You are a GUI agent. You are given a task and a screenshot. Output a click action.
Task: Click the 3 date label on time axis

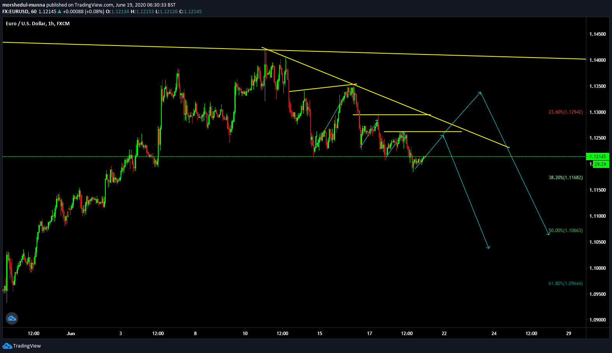coord(121,334)
